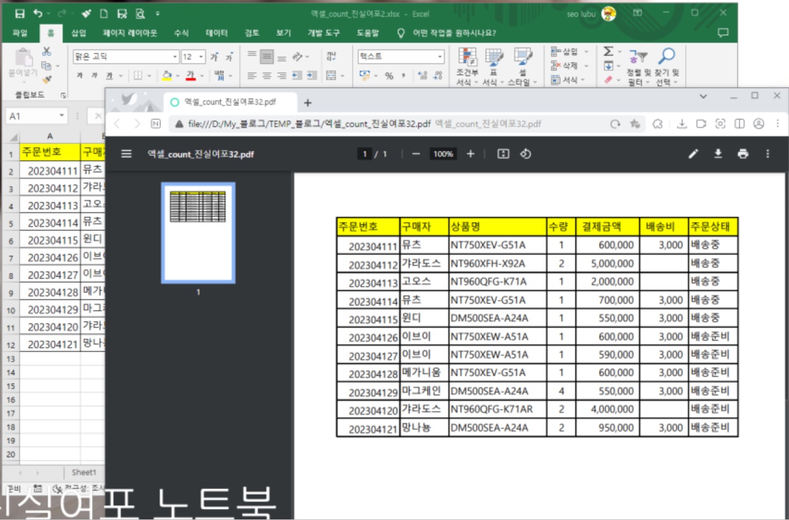Open the File tab in Excel
Screen dimensions: 789x520
coord(20,33)
